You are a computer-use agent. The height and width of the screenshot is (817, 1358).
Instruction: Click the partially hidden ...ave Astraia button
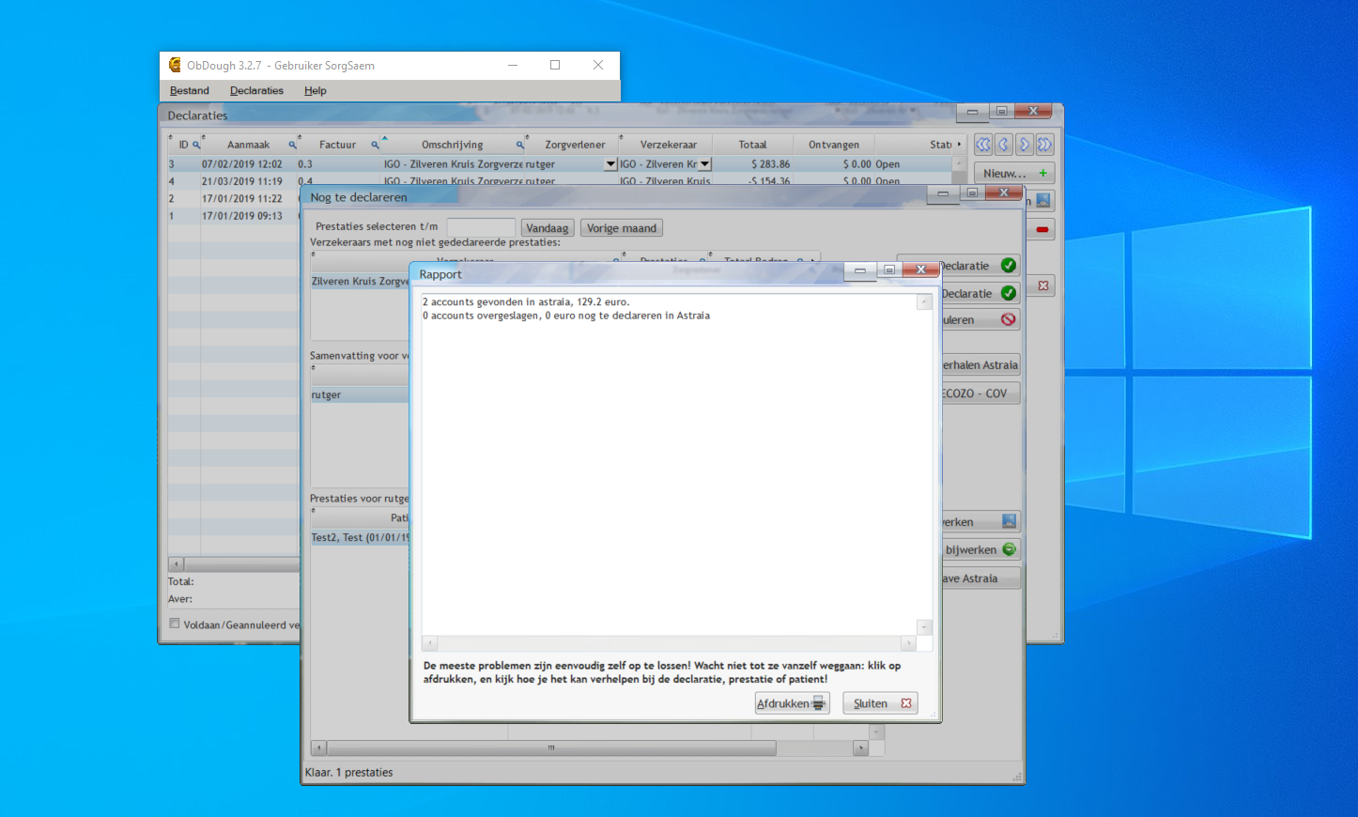980,578
